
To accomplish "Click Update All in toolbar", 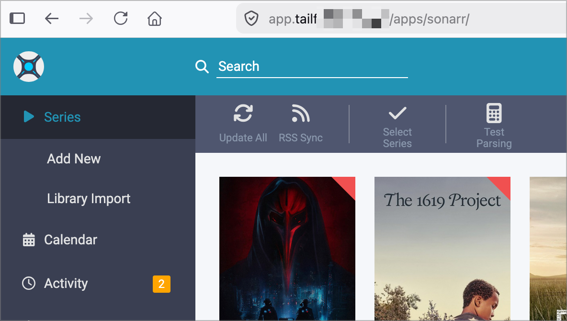I will 243,123.
